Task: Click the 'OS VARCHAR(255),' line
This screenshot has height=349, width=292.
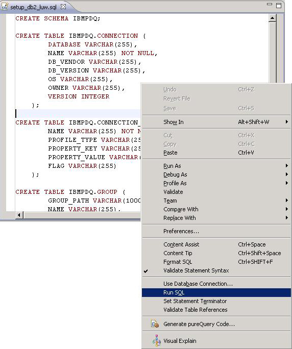Action: pyautogui.click(x=81, y=79)
